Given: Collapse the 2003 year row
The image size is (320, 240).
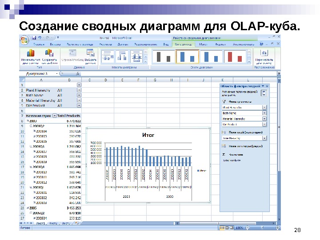Looking at the screenshot, I should pos(28,121).
